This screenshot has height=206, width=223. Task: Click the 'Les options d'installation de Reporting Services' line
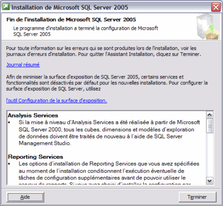tap(109, 164)
